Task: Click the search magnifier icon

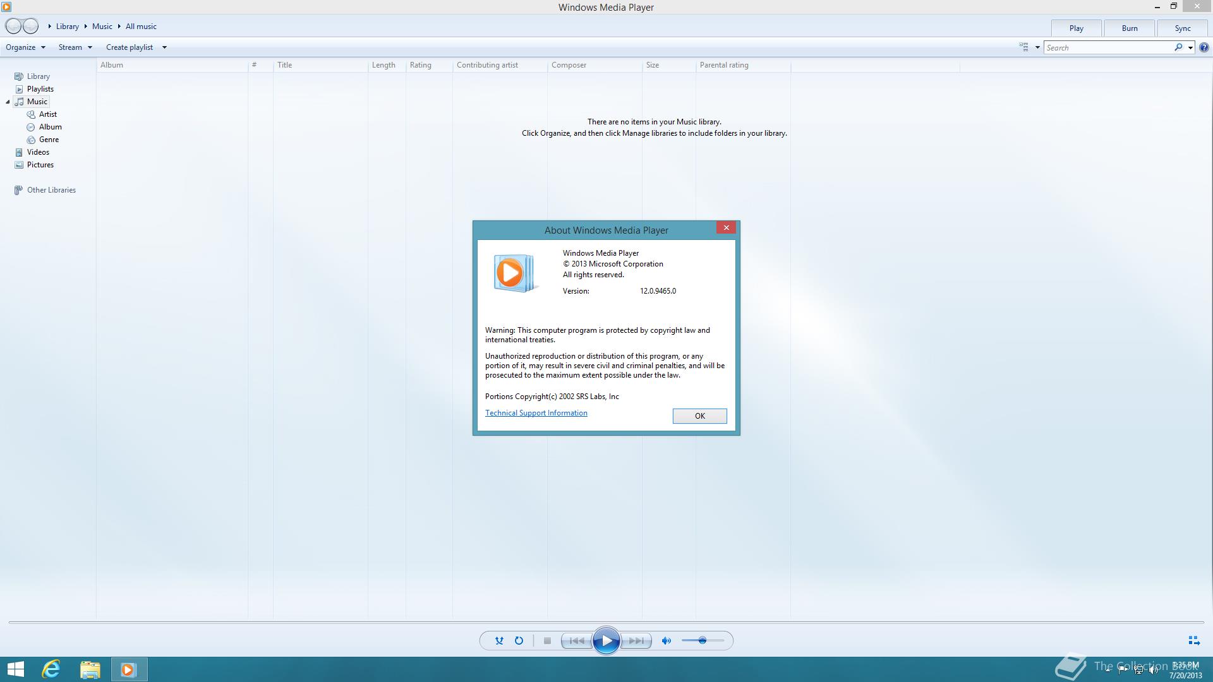Action: [1178, 47]
